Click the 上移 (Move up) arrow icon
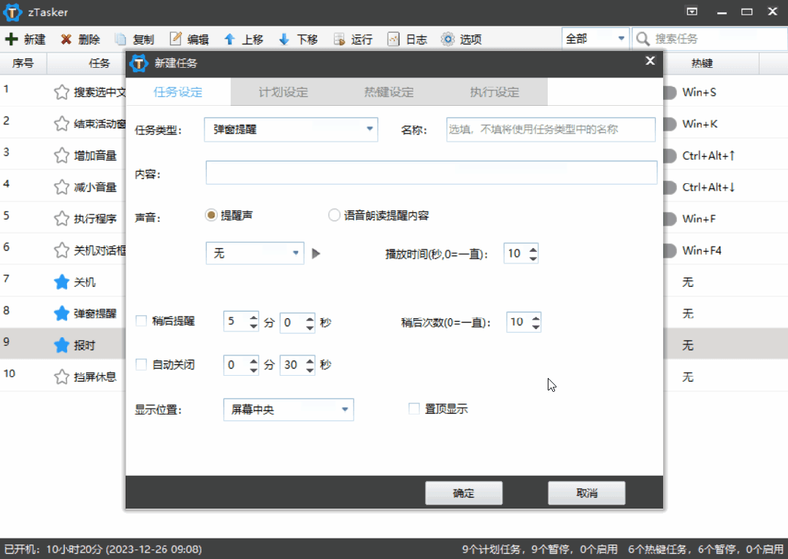This screenshot has height=559, width=788. coord(229,39)
